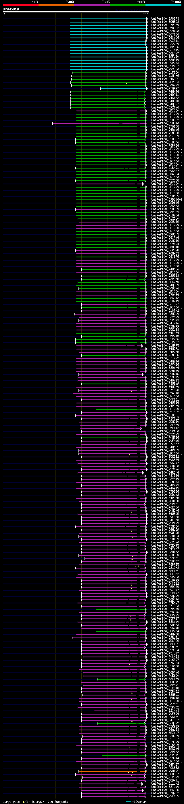This screenshot has height=804, width=184.
Task: Select hit label UniRef100_Q0UYQ1
Action: pyautogui.click(x=165, y=771)
